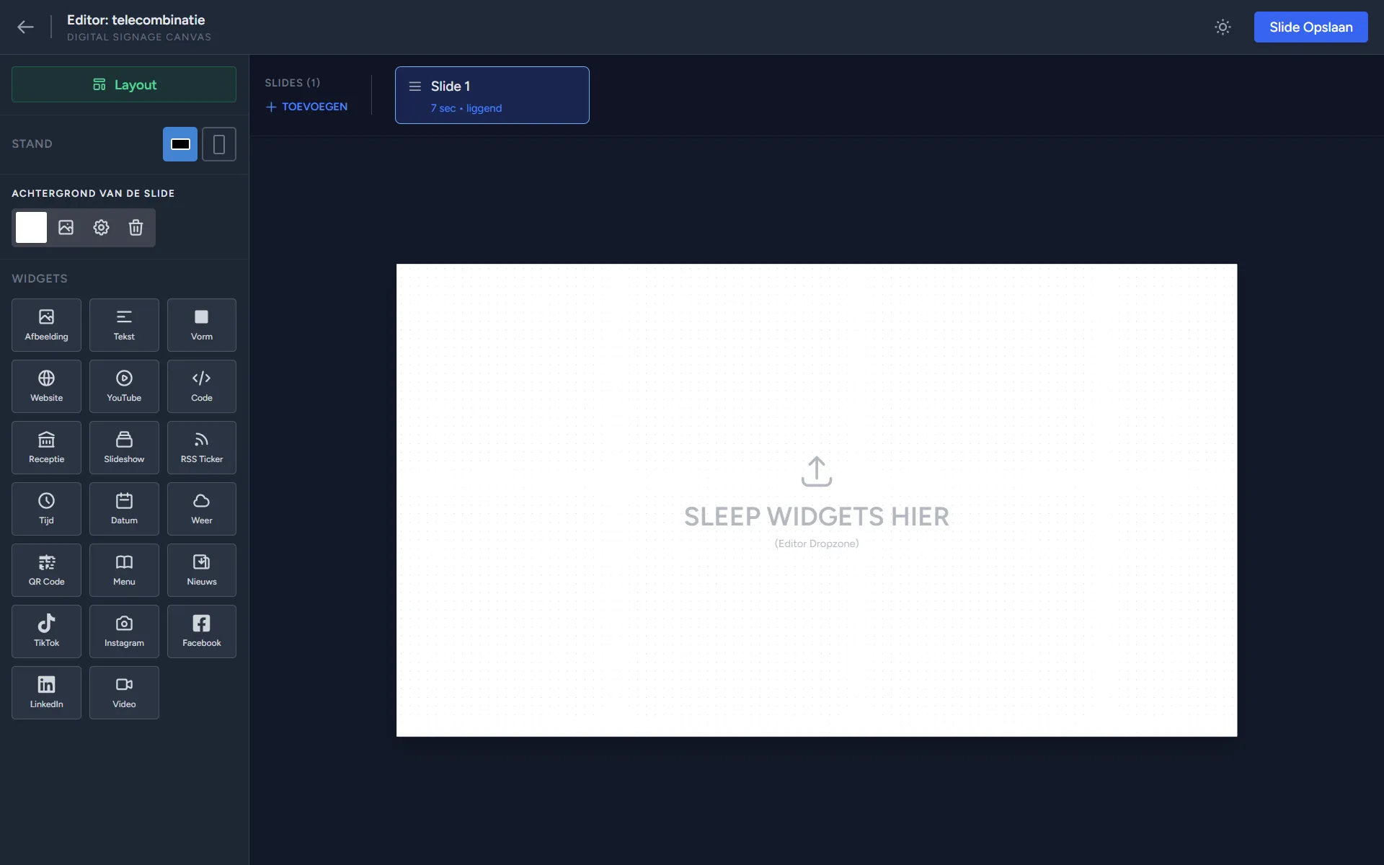
Task: Pick the QR Code widget
Action: 46,570
